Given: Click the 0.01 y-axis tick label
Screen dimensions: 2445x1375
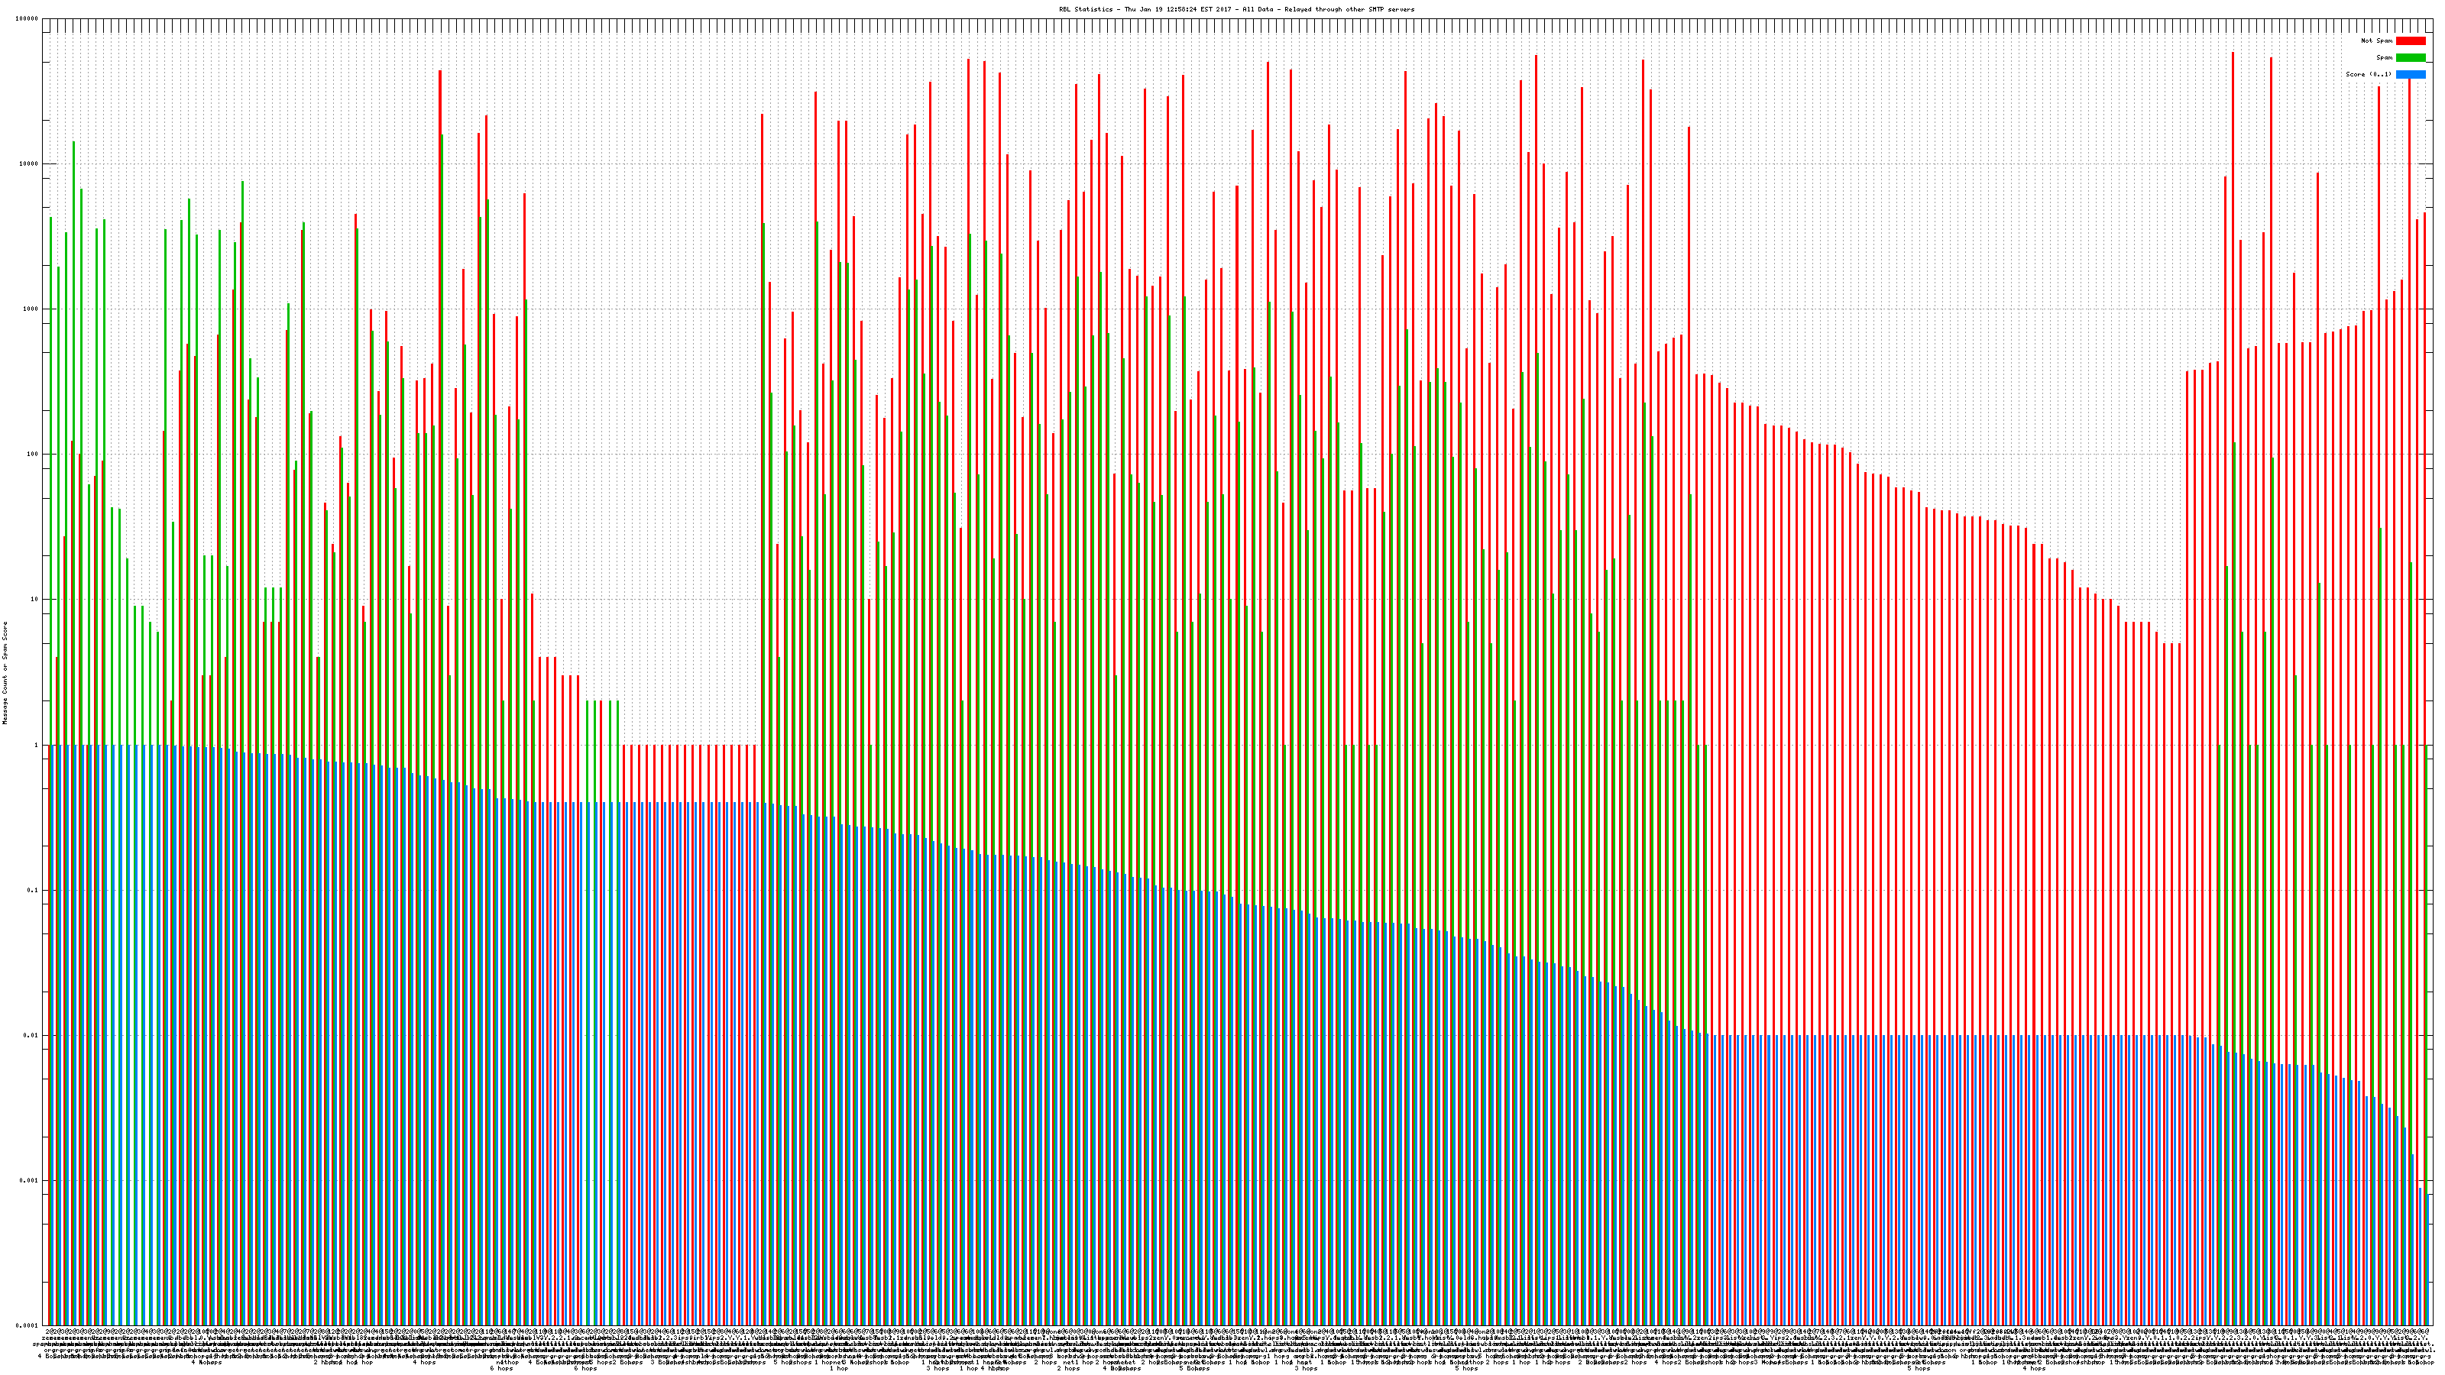Looking at the screenshot, I should 32,1035.
